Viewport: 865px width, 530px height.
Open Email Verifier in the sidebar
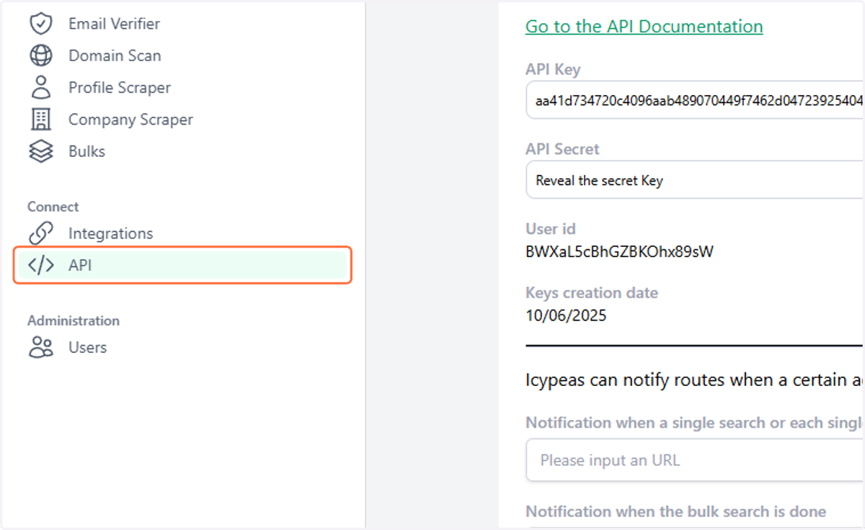tap(114, 24)
